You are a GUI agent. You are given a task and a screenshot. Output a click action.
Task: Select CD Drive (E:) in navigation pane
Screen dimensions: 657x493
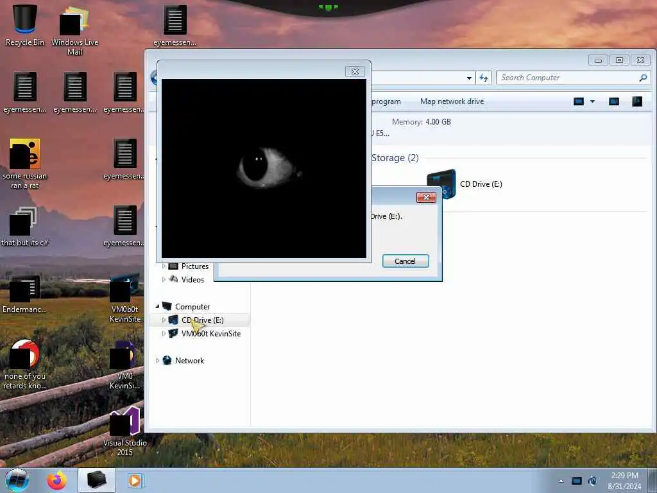[x=203, y=320]
